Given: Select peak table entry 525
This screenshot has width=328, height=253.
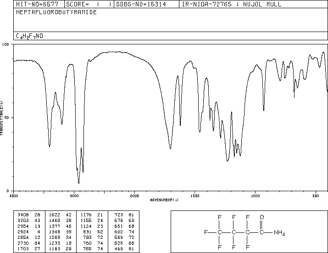Looking at the screenshot, I should click(x=119, y=243).
